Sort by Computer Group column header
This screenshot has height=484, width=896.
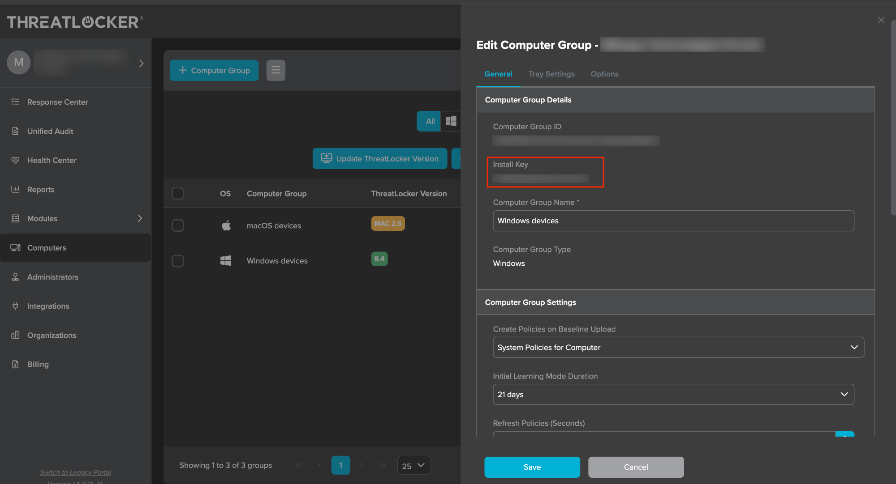[x=276, y=194]
